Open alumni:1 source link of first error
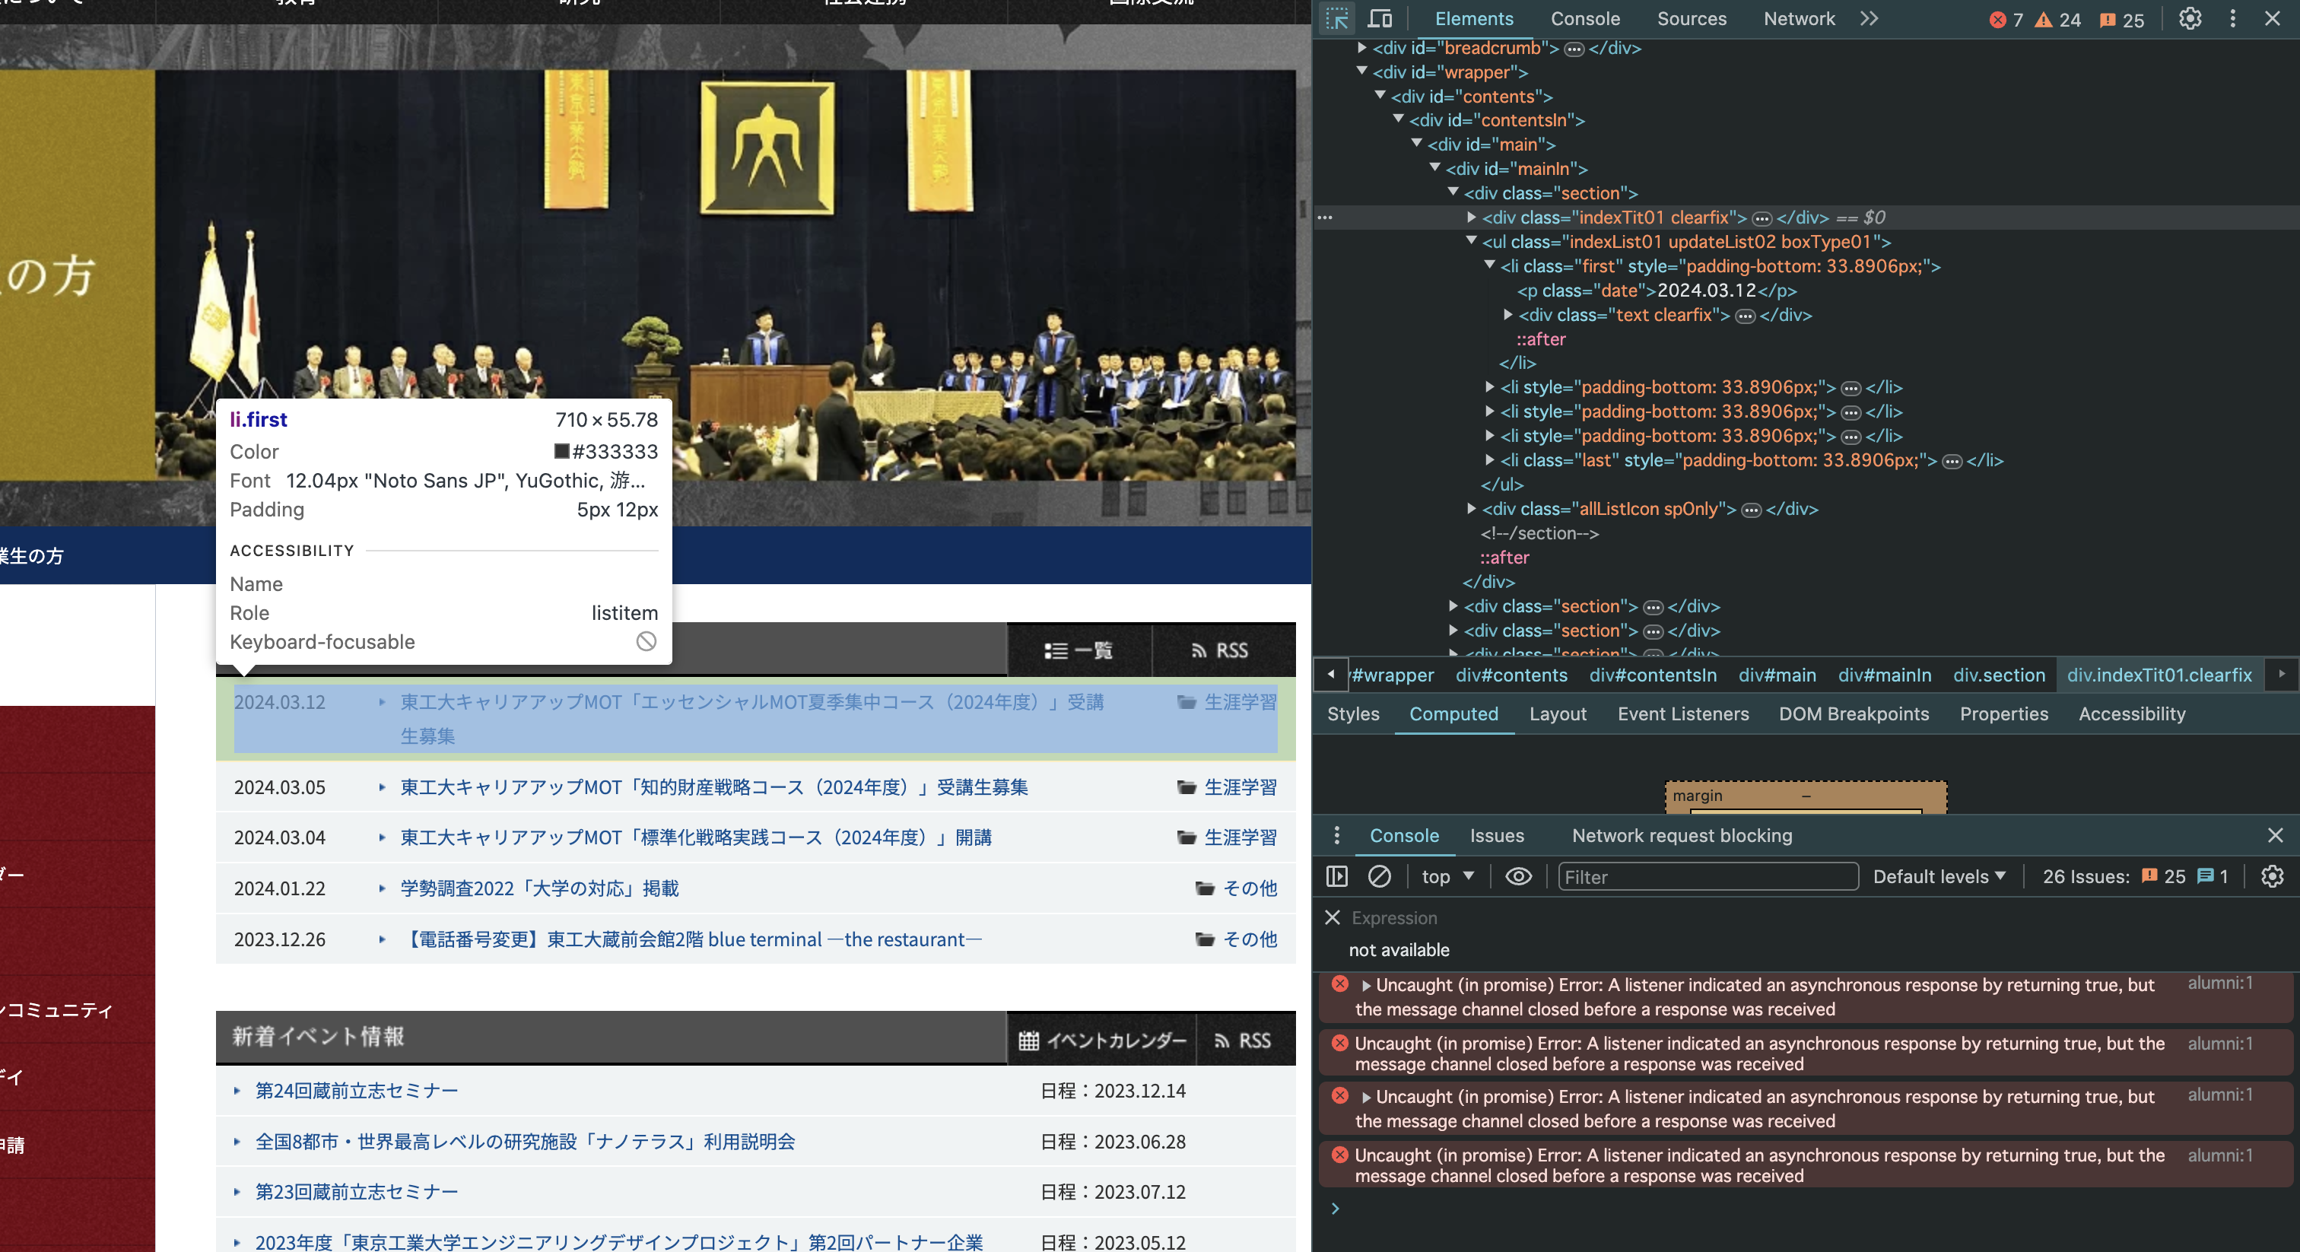 [2219, 982]
